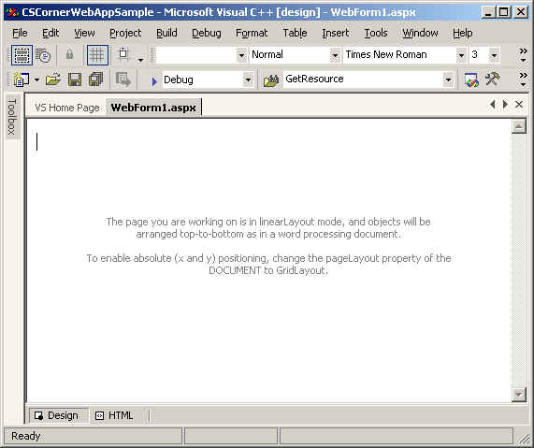This screenshot has width=534, height=448.
Task: Open the Window menu
Action: [x=420, y=33]
